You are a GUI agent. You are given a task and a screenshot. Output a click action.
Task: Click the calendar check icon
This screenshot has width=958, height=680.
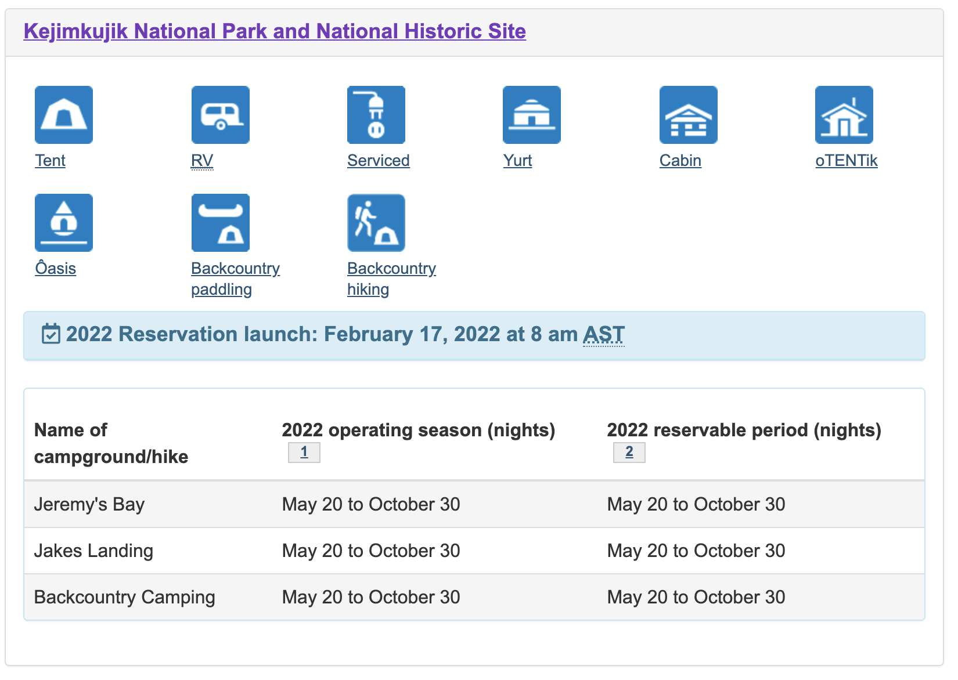coord(51,334)
